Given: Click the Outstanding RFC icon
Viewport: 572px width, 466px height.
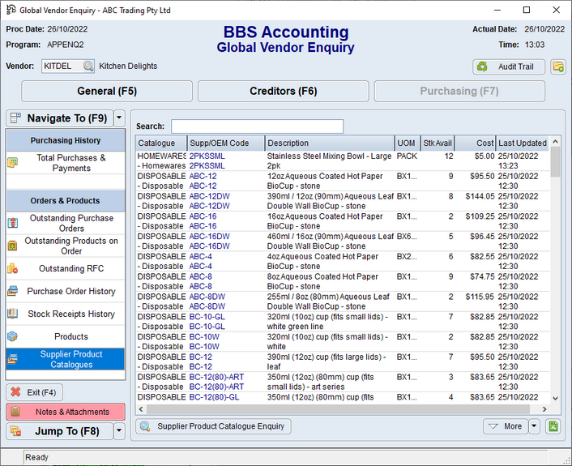Looking at the screenshot, I should tap(12, 268).
